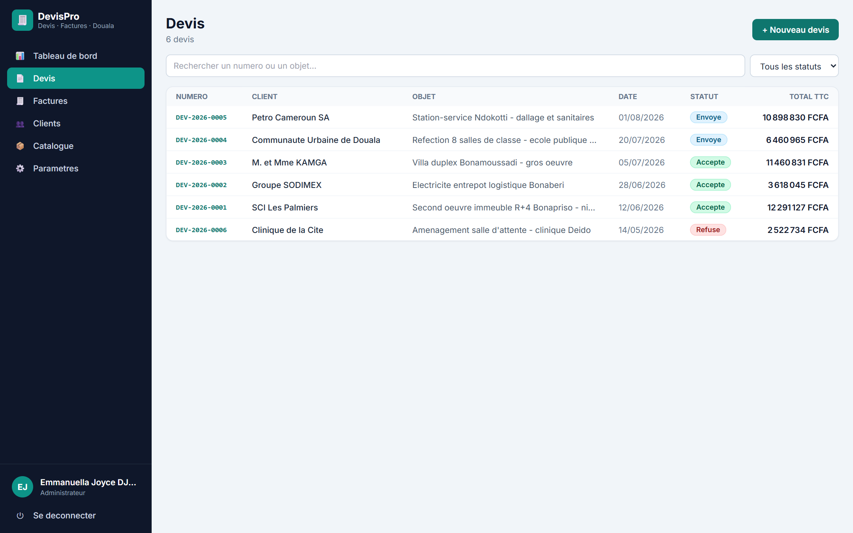The image size is (853, 533).
Task: Click the Parametres gear icon
Action: [x=20, y=169]
